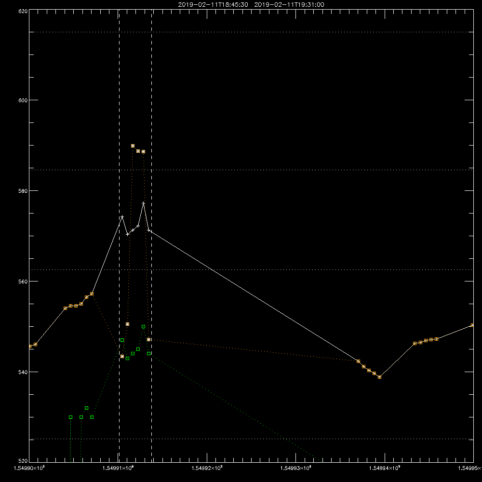Pick the lowest orange point of the trough near 539
This screenshot has height=482, width=482.
(x=380, y=377)
